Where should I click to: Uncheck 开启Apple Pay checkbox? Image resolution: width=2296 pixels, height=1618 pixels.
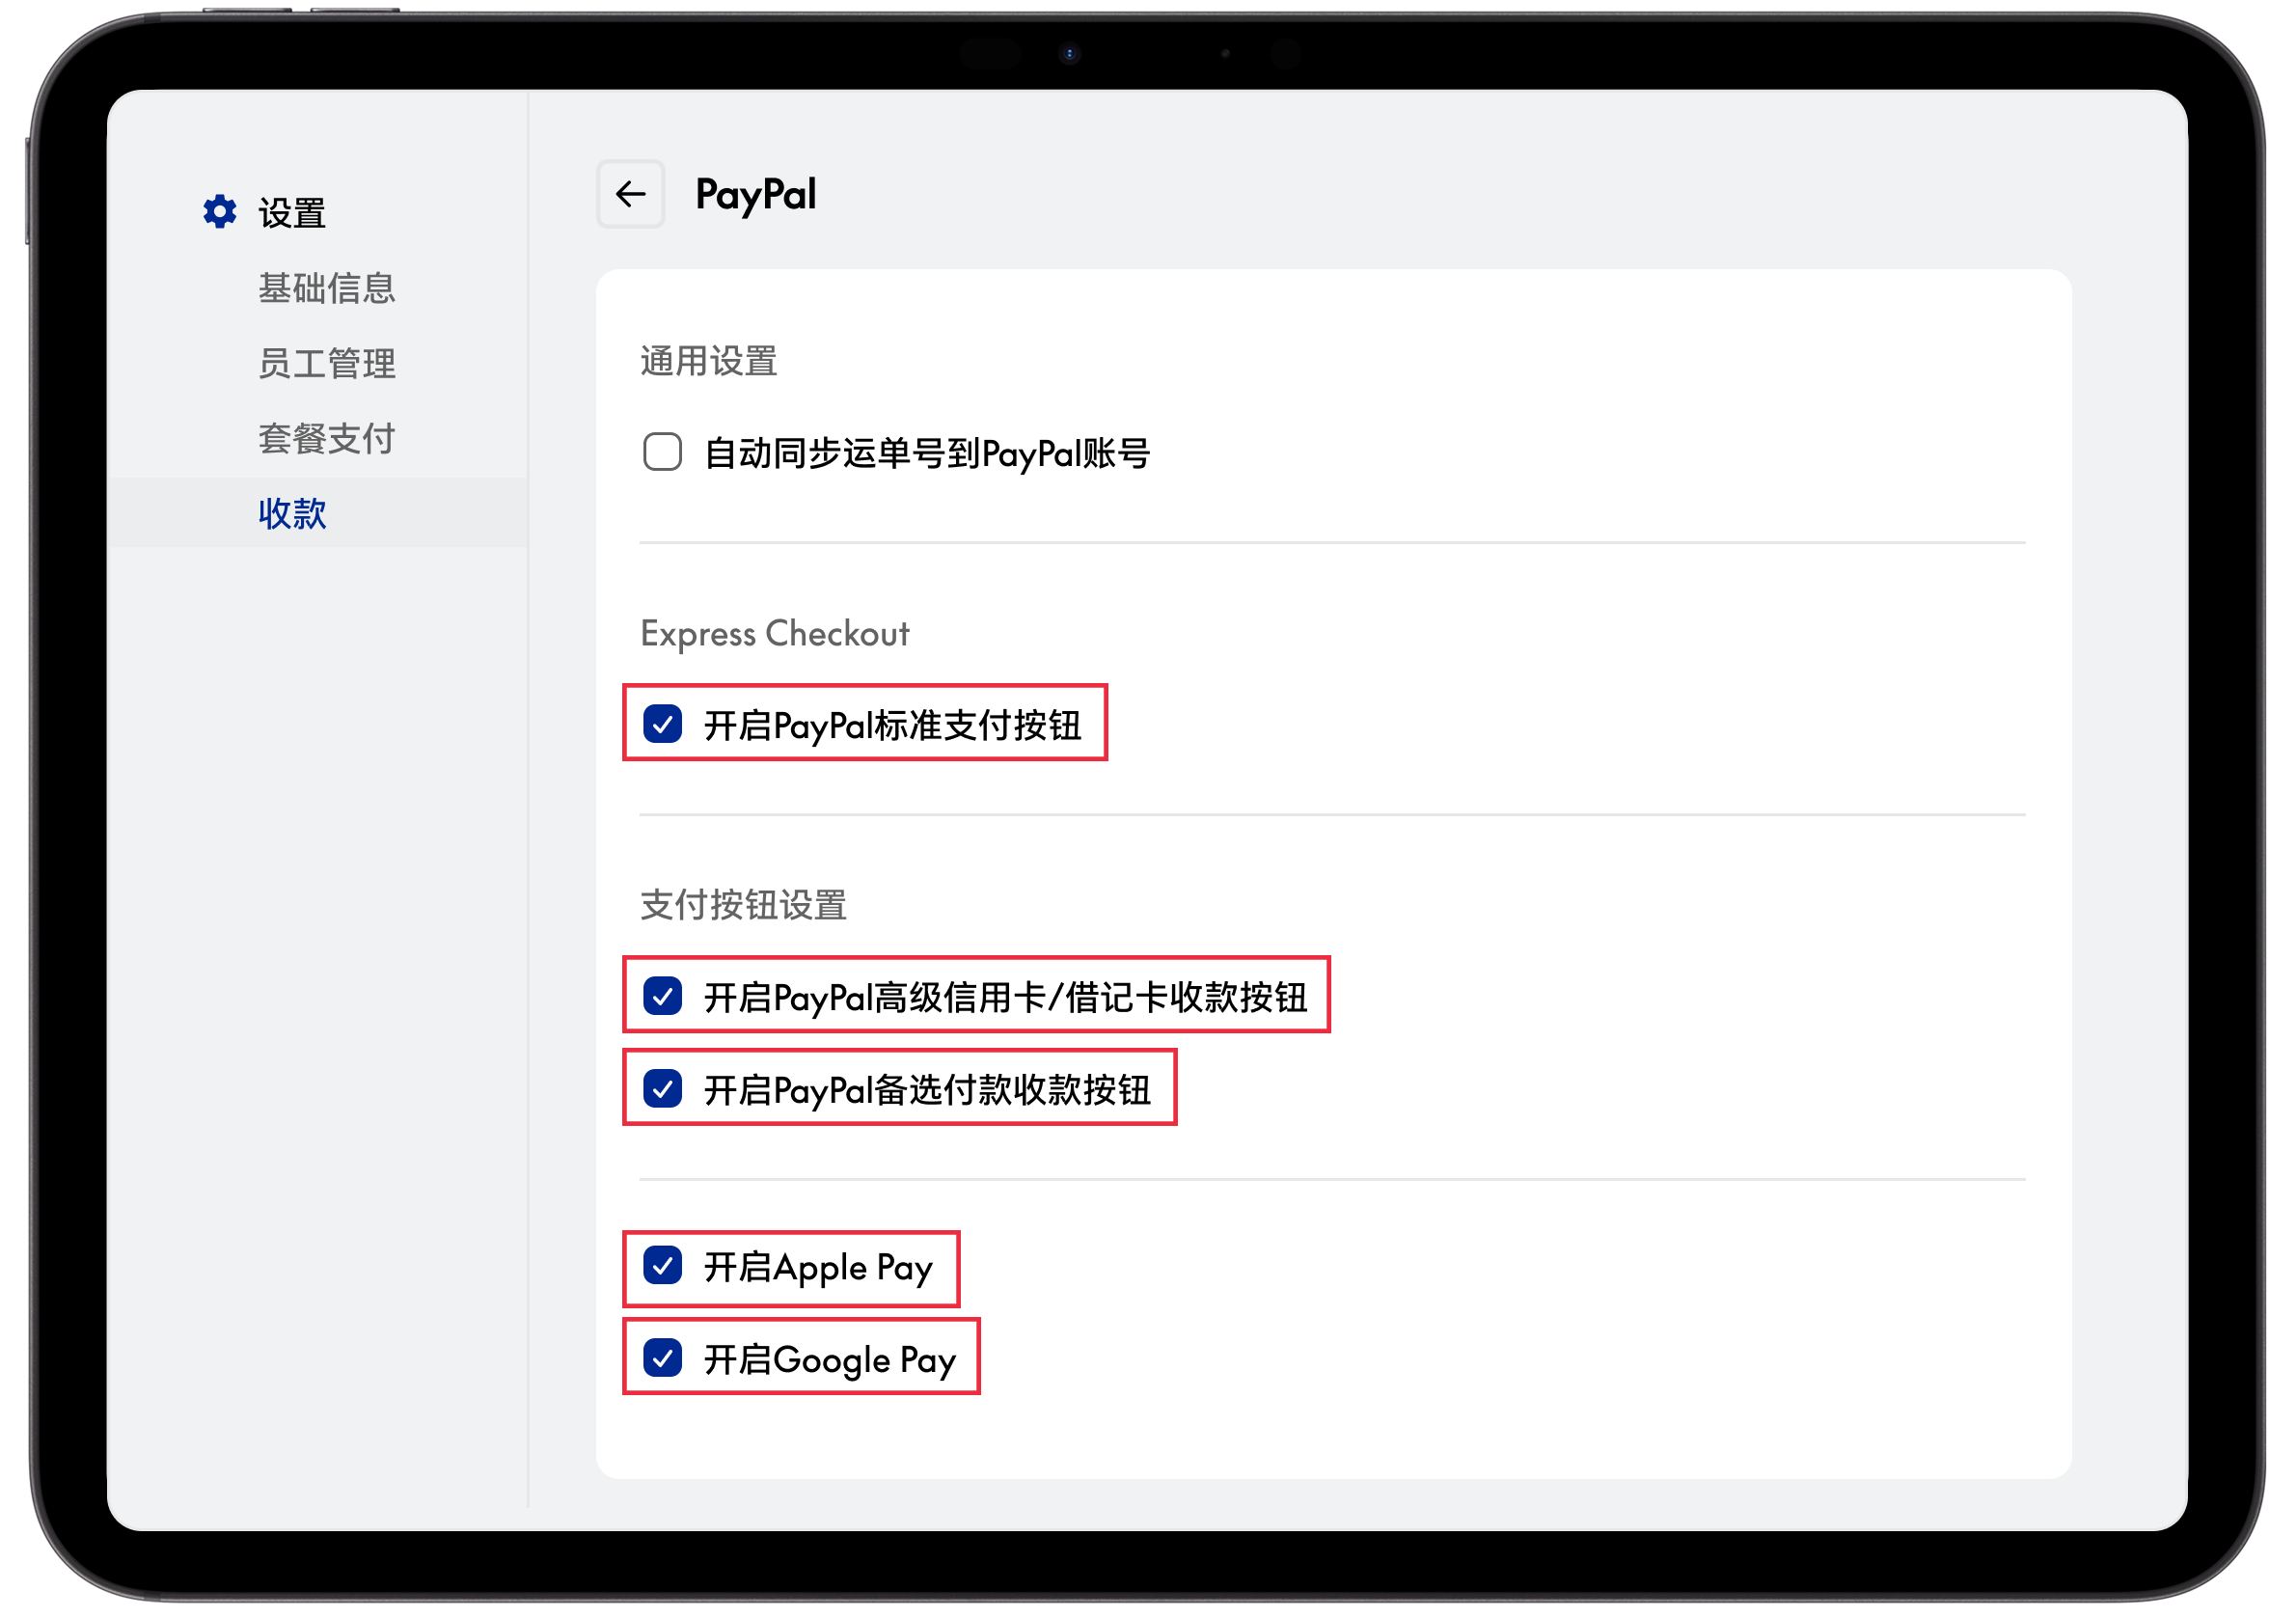(x=663, y=1266)
